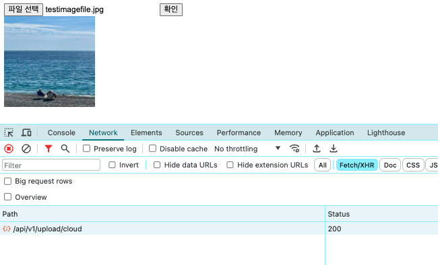Open the Application tab
This screenshot has height=265, width=438.
click(x=335, y=132)
